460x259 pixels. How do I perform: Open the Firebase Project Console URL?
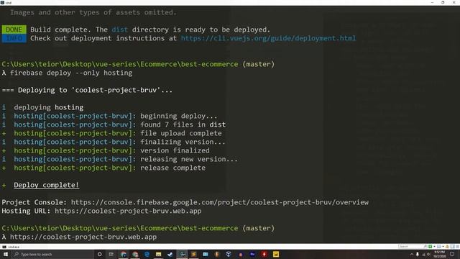(220, 202)
